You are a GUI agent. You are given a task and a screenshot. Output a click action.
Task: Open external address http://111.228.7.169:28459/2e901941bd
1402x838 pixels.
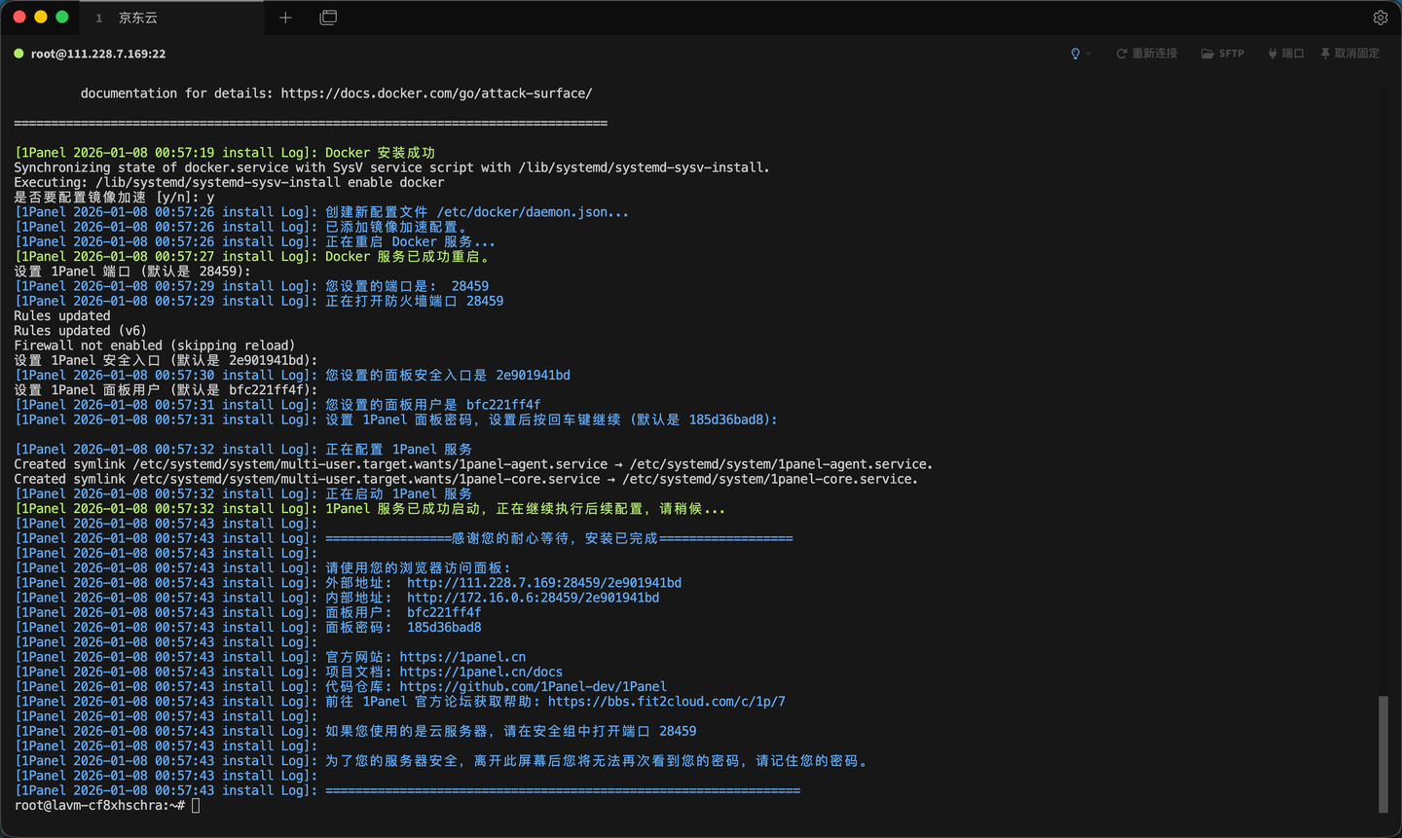544,583
